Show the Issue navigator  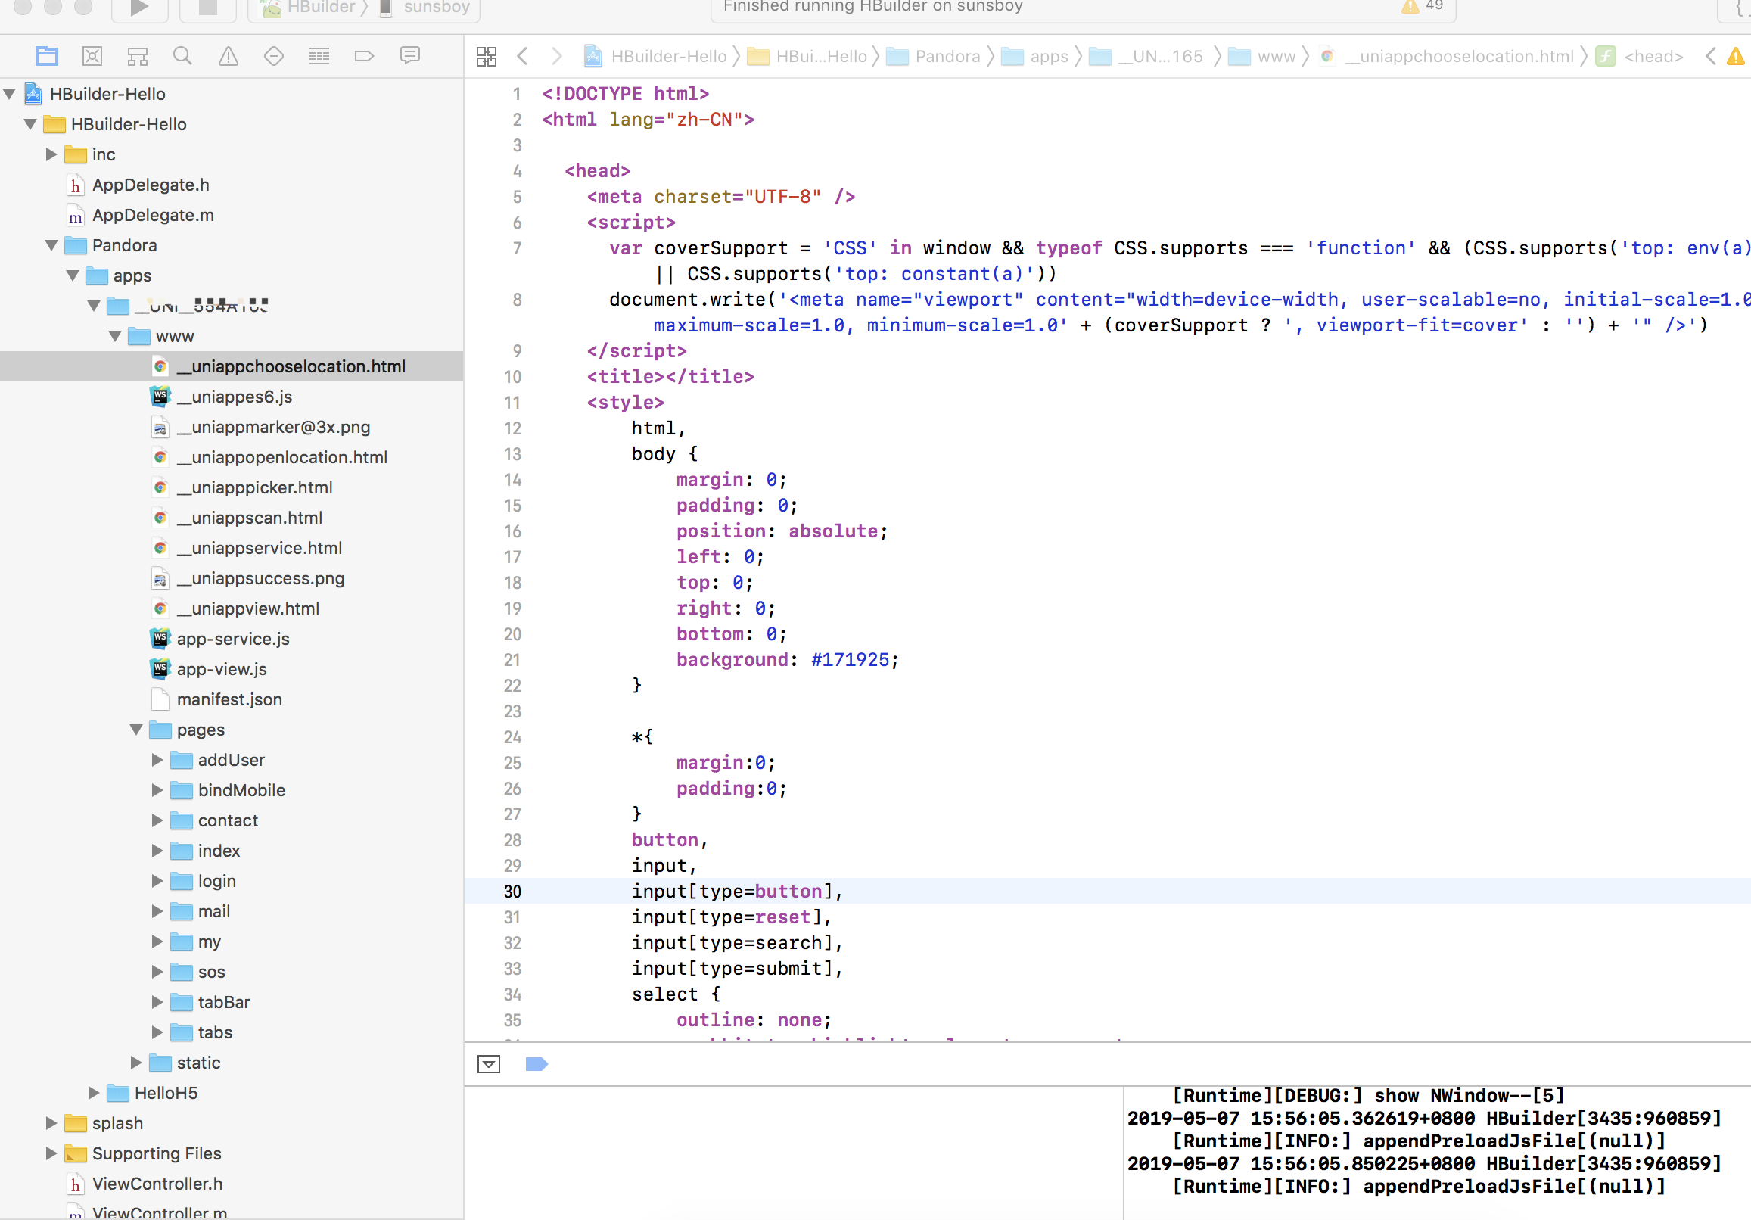click(x=228, y=56)
